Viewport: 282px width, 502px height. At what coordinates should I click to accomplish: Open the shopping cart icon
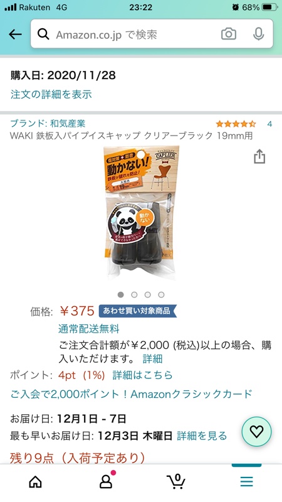coord(176,481)
